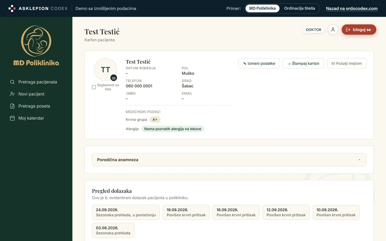Open the 12.09.2026 Povišen krvni pritisak visit
The height and width of the screenshot is (241, 386).
(x=286, y=212)
